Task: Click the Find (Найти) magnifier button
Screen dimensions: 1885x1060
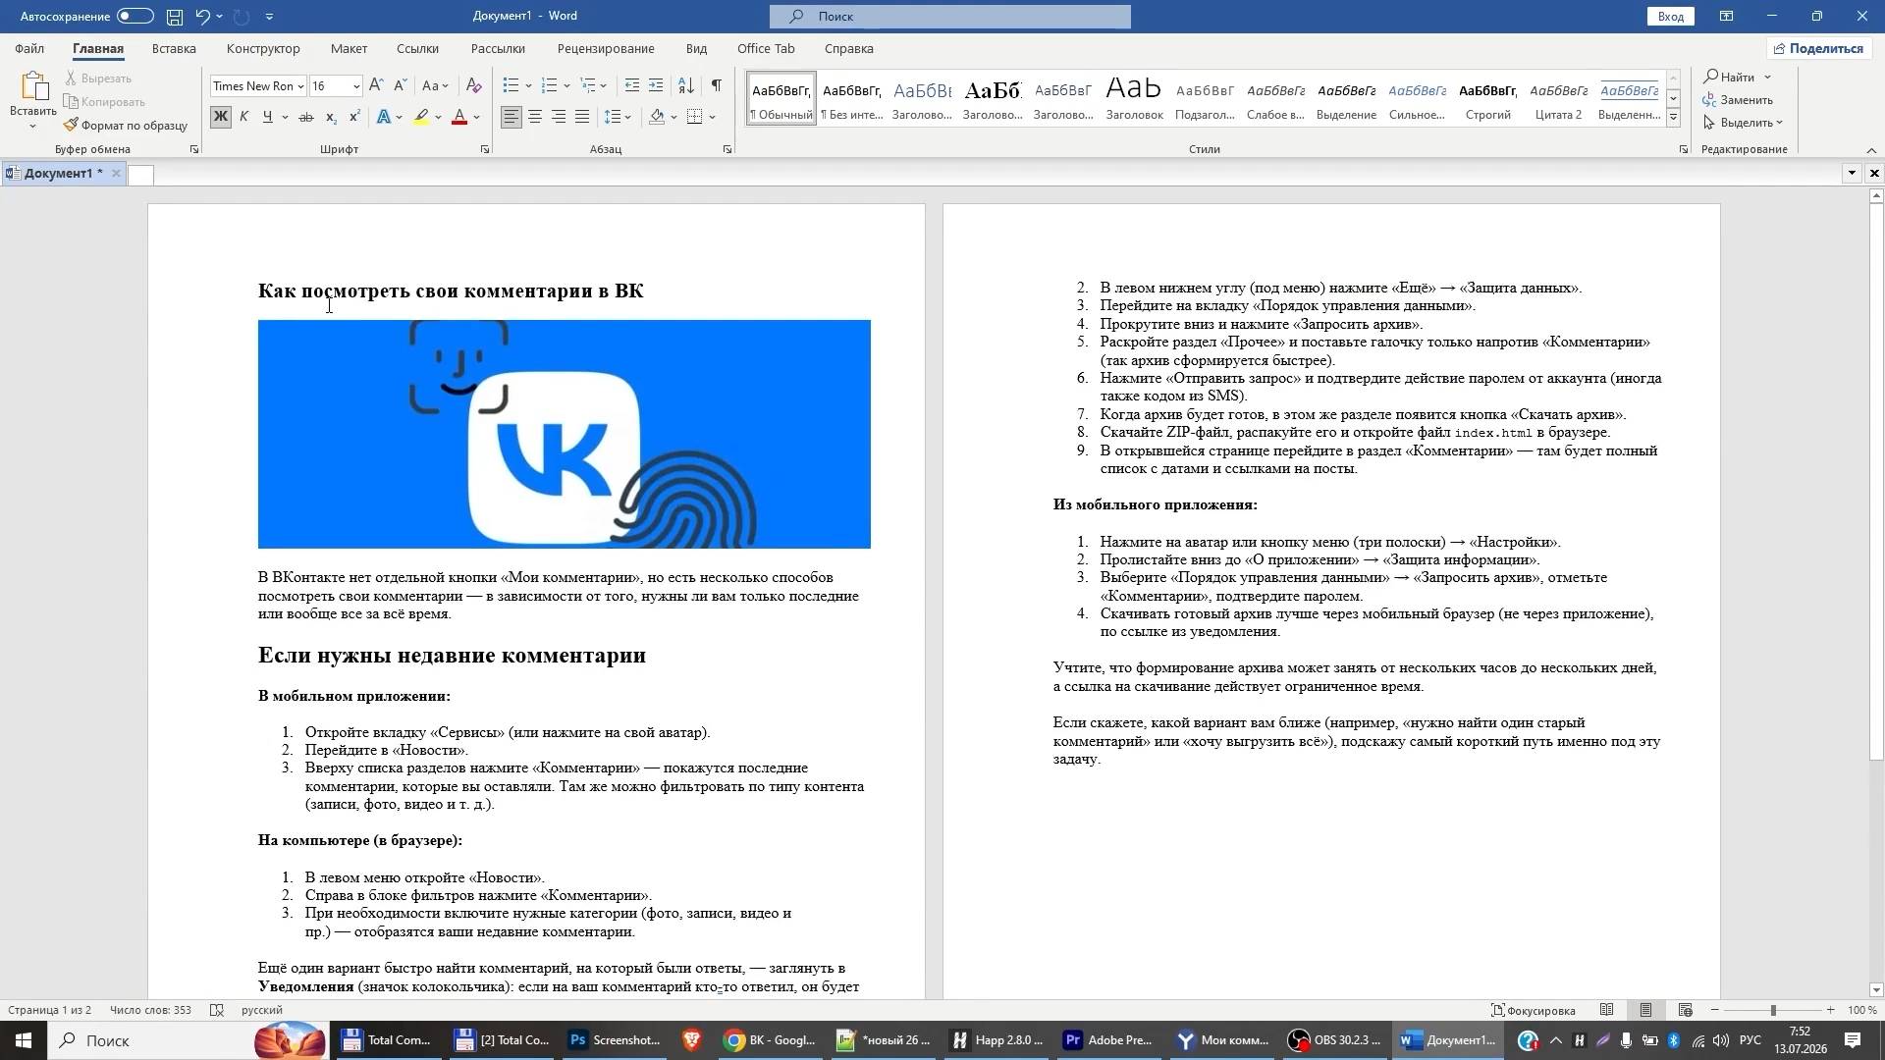Action: coord(1730,78)
